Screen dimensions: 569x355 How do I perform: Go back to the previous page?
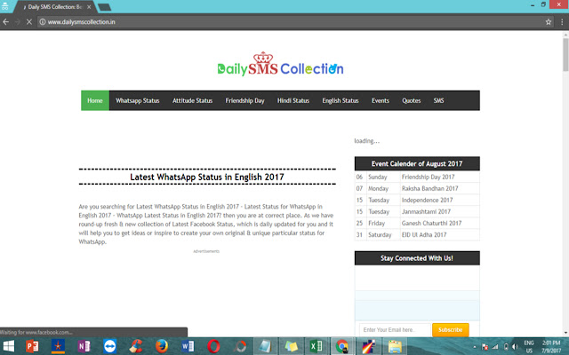click(6, 21)
